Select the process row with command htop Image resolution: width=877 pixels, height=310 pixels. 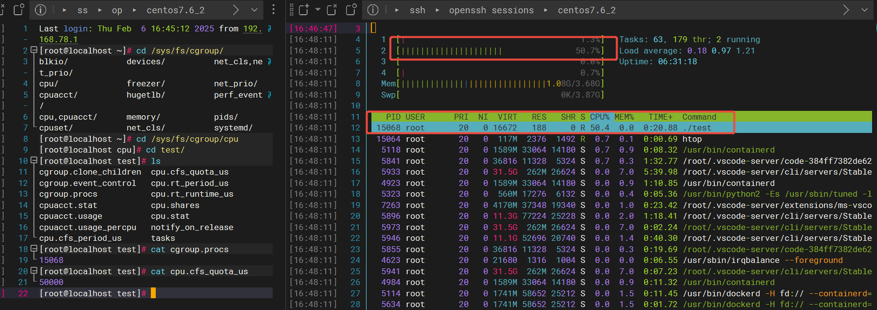622,139
